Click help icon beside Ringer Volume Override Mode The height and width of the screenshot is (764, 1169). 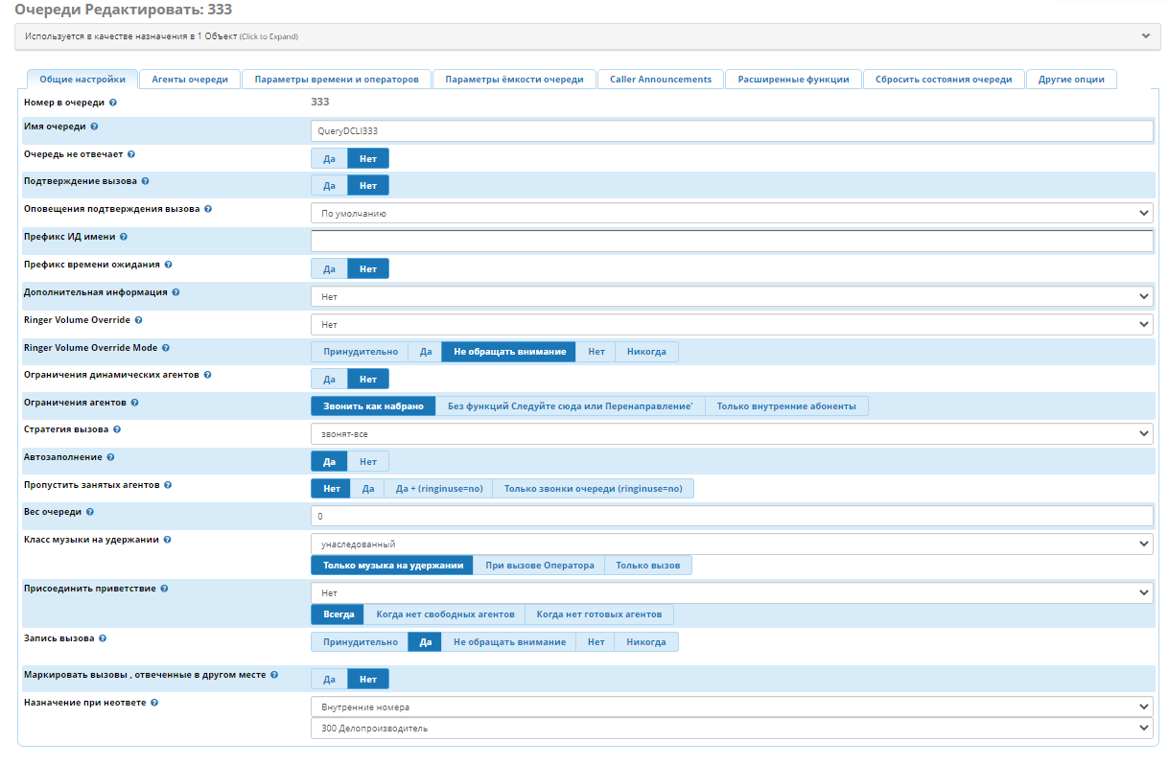[166, 348]
